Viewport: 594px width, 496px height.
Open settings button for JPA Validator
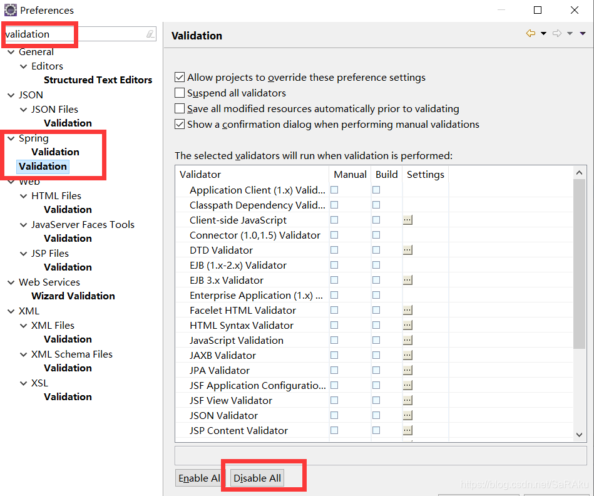coord(407,370)
